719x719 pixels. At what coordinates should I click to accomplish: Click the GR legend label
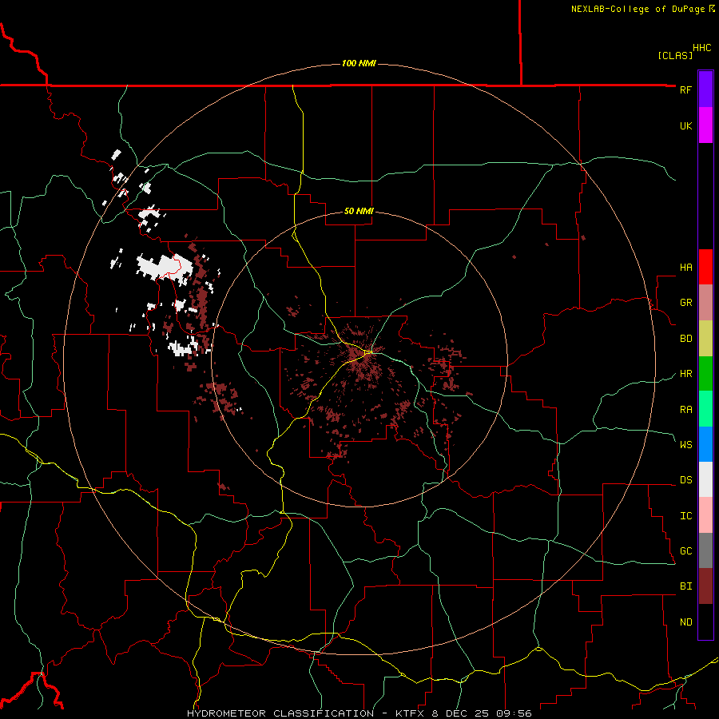click(685, 303)
